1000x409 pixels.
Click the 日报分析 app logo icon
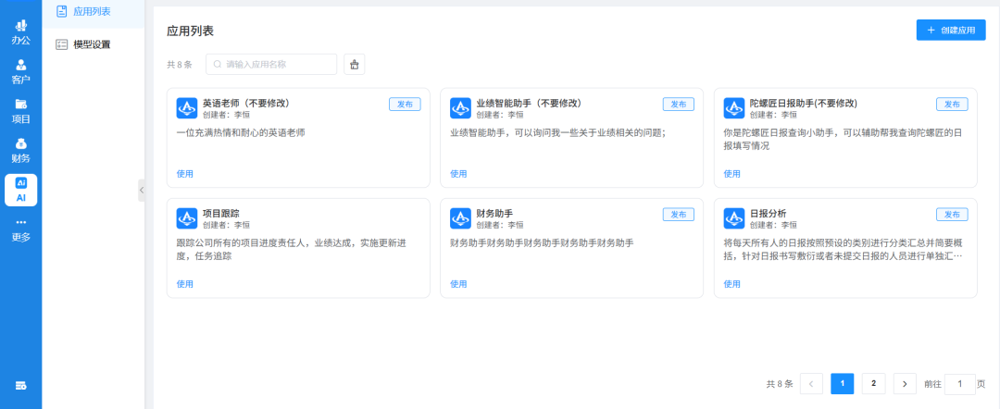(x=734, y=218)
